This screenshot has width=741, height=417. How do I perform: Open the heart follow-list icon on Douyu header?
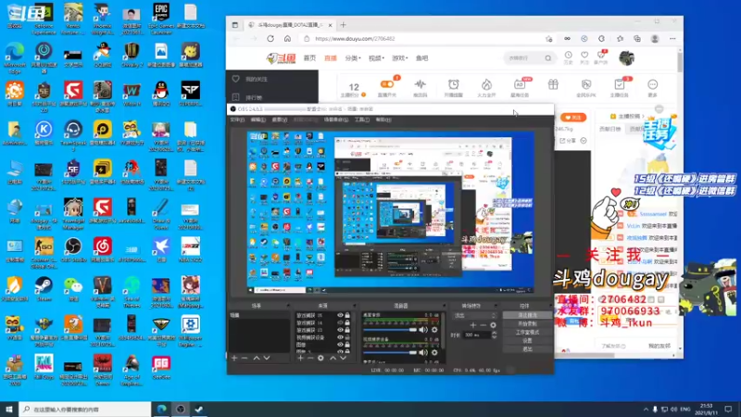click(584, 56)
